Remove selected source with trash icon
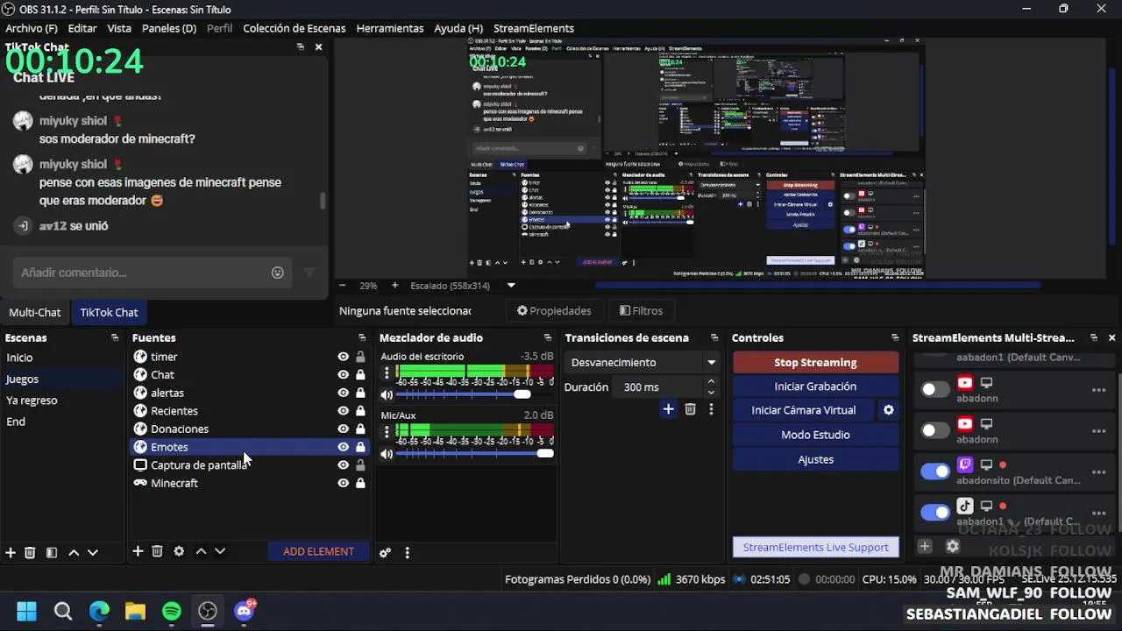 pos(158,551)
